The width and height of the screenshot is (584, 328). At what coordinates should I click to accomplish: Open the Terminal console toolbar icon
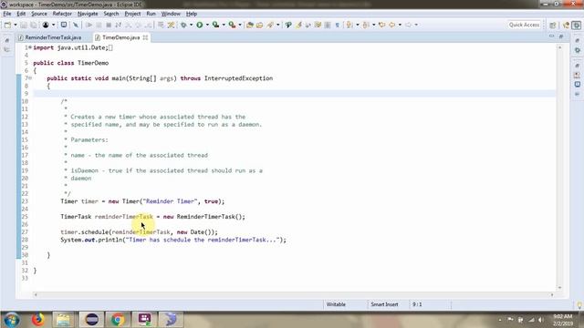[x=64, y=25]
